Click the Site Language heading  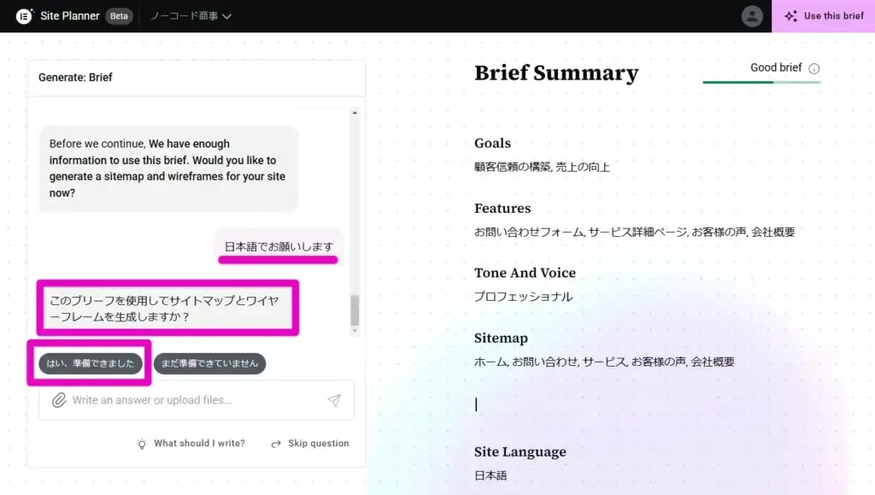tap(520, 451)
